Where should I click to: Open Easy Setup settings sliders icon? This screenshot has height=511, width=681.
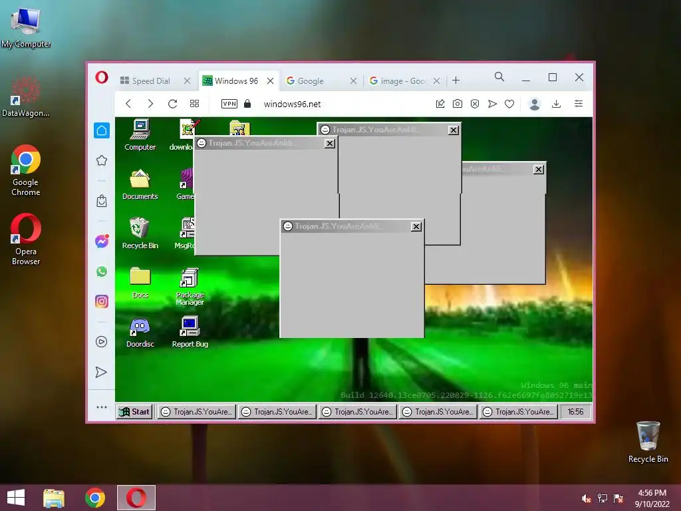click(579, 103)
